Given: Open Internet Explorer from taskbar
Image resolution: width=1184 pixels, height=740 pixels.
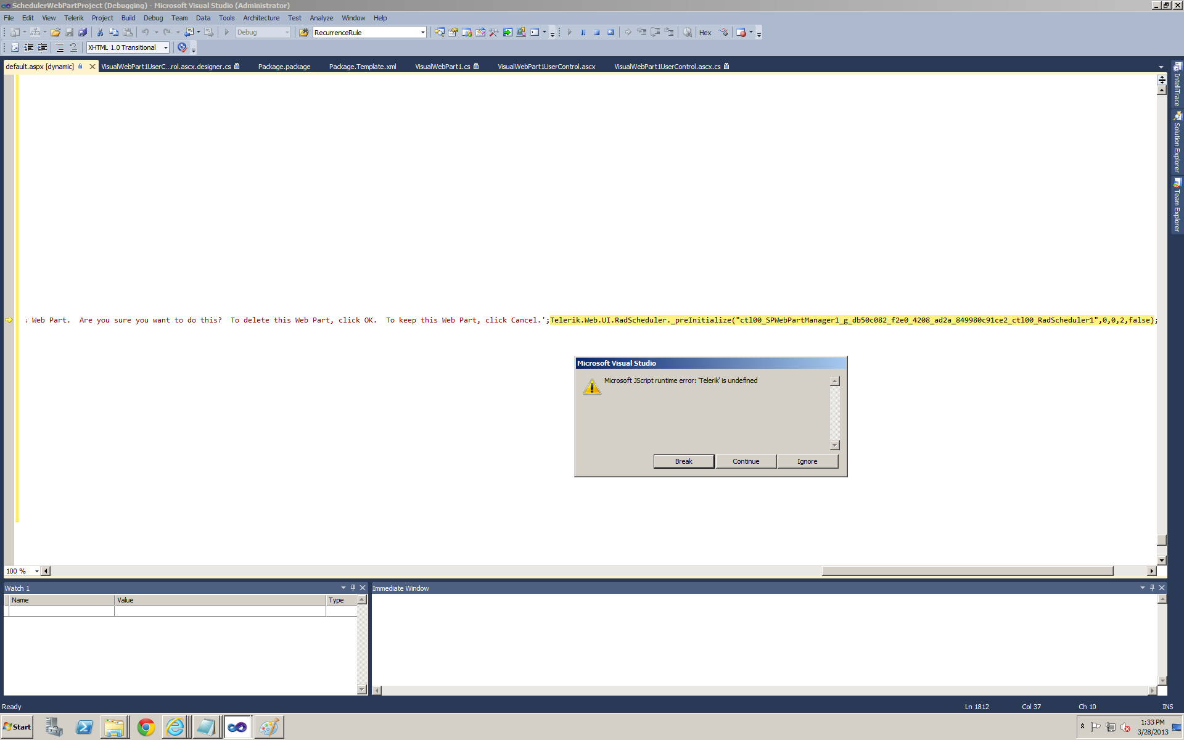Looking at the screenshot, I should pyautogui.click(x=175, y=727).
